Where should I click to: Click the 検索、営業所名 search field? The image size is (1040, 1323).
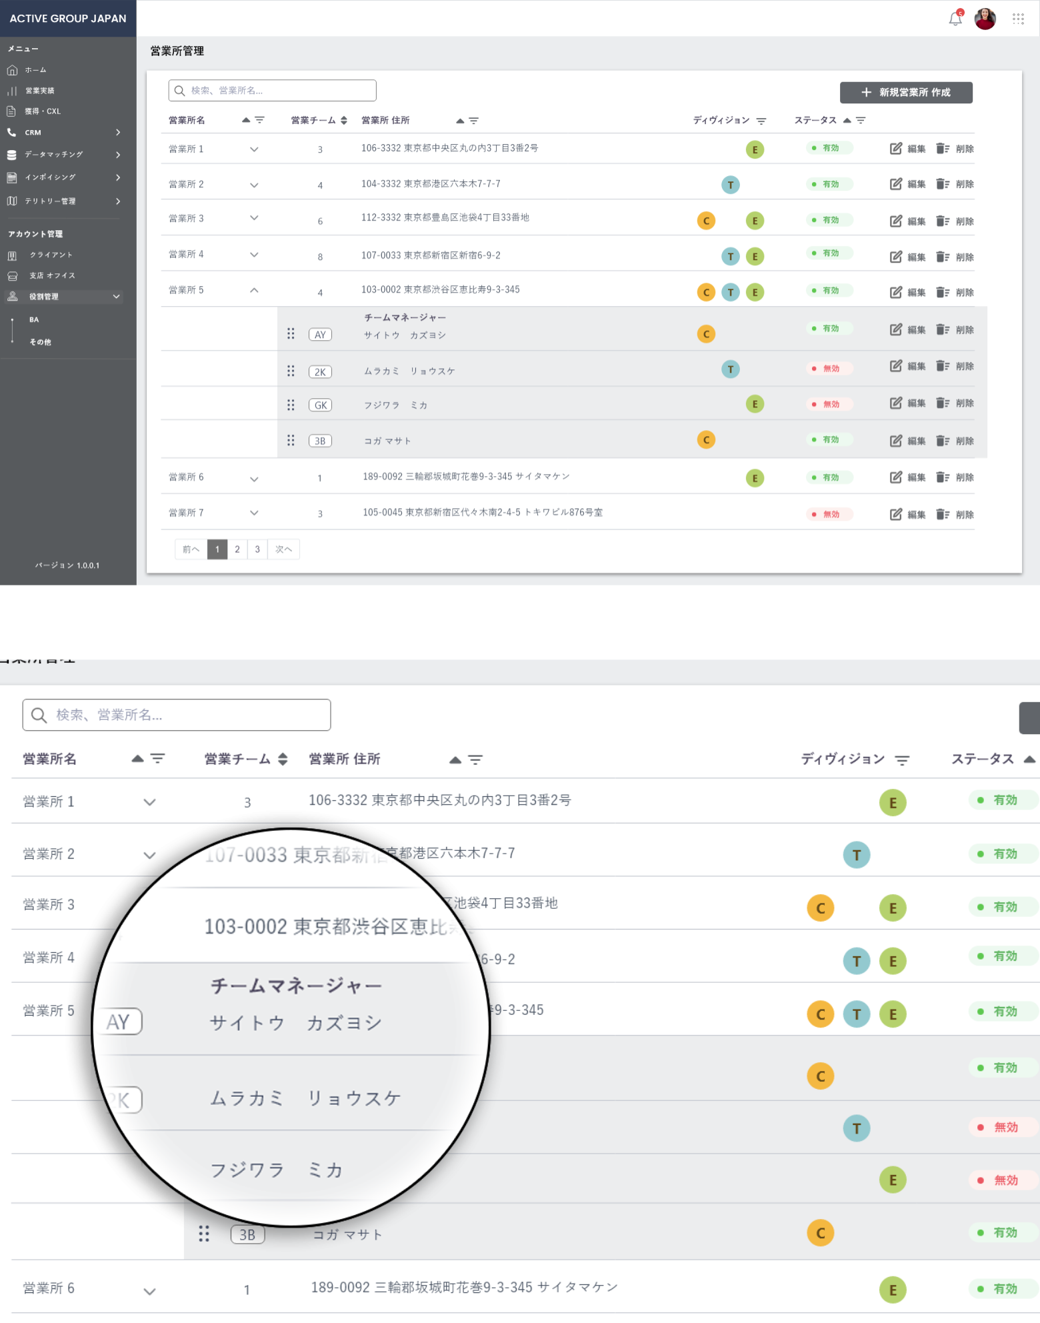coord(272,91)
